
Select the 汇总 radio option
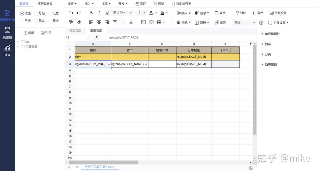[x=50, y=13]
